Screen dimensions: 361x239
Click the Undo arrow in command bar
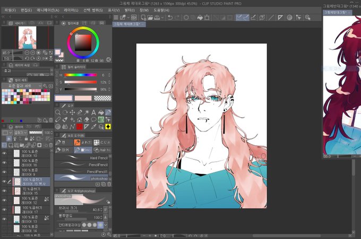[170, 17]
